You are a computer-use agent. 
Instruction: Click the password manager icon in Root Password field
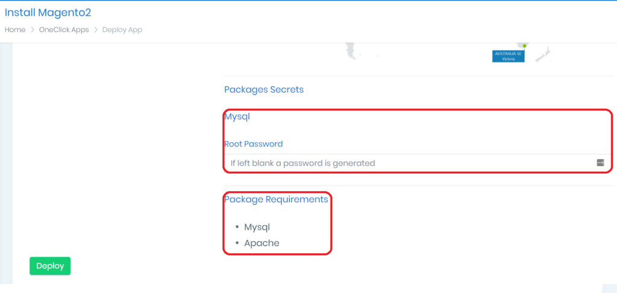600,162
